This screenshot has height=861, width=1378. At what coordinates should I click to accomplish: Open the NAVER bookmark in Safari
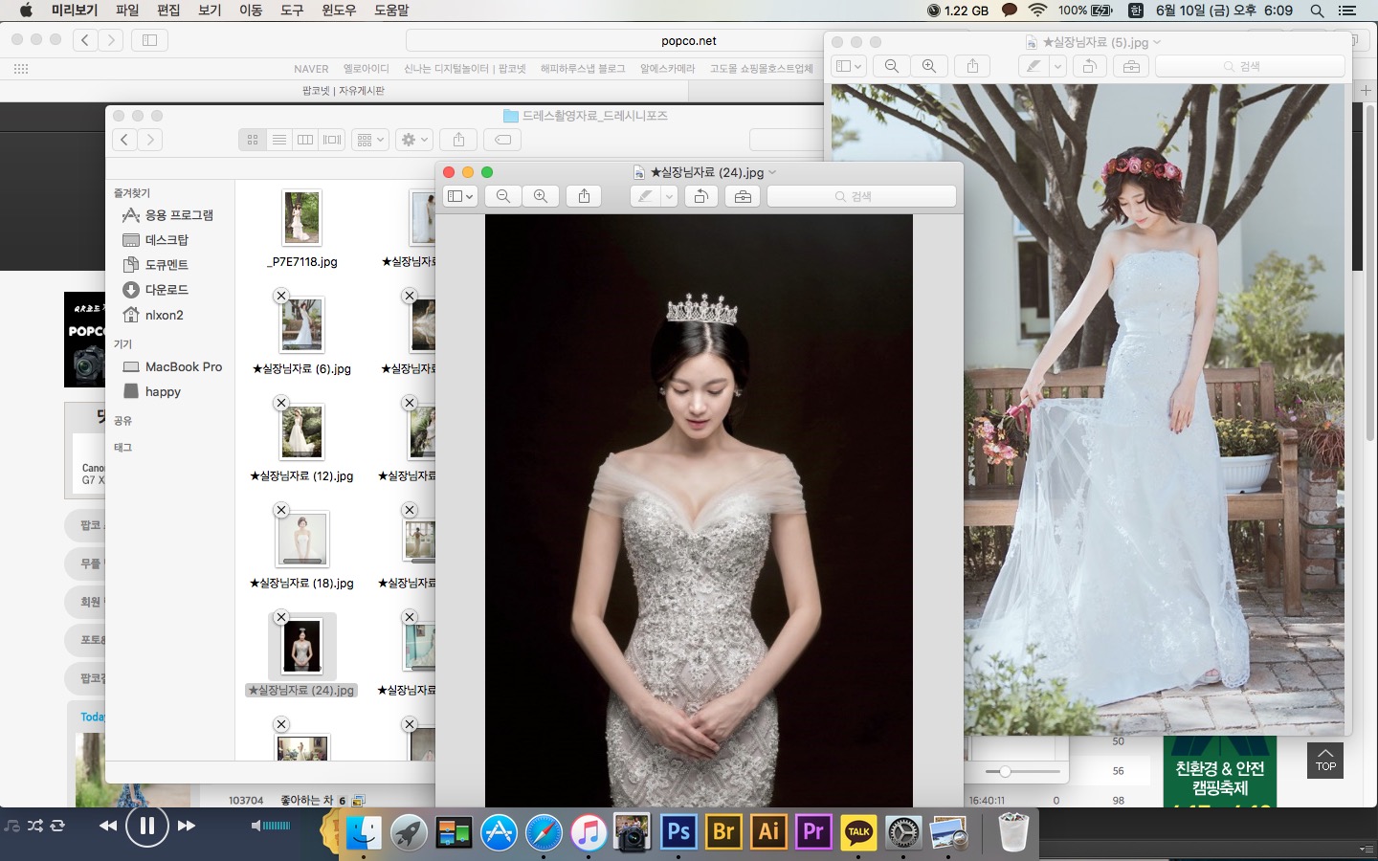pos(311,69)
